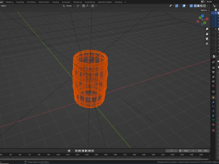Viewport: 219px width, 164px height.
Task: Switch to the Texture Paint workspace tab
Action: [44, 2]
